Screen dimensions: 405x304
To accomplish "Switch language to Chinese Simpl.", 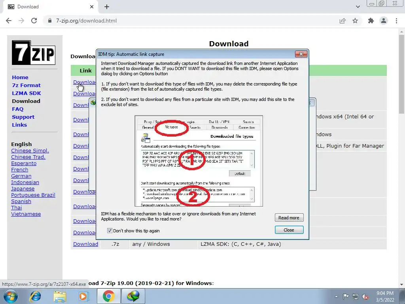I will tap(30, 151).
